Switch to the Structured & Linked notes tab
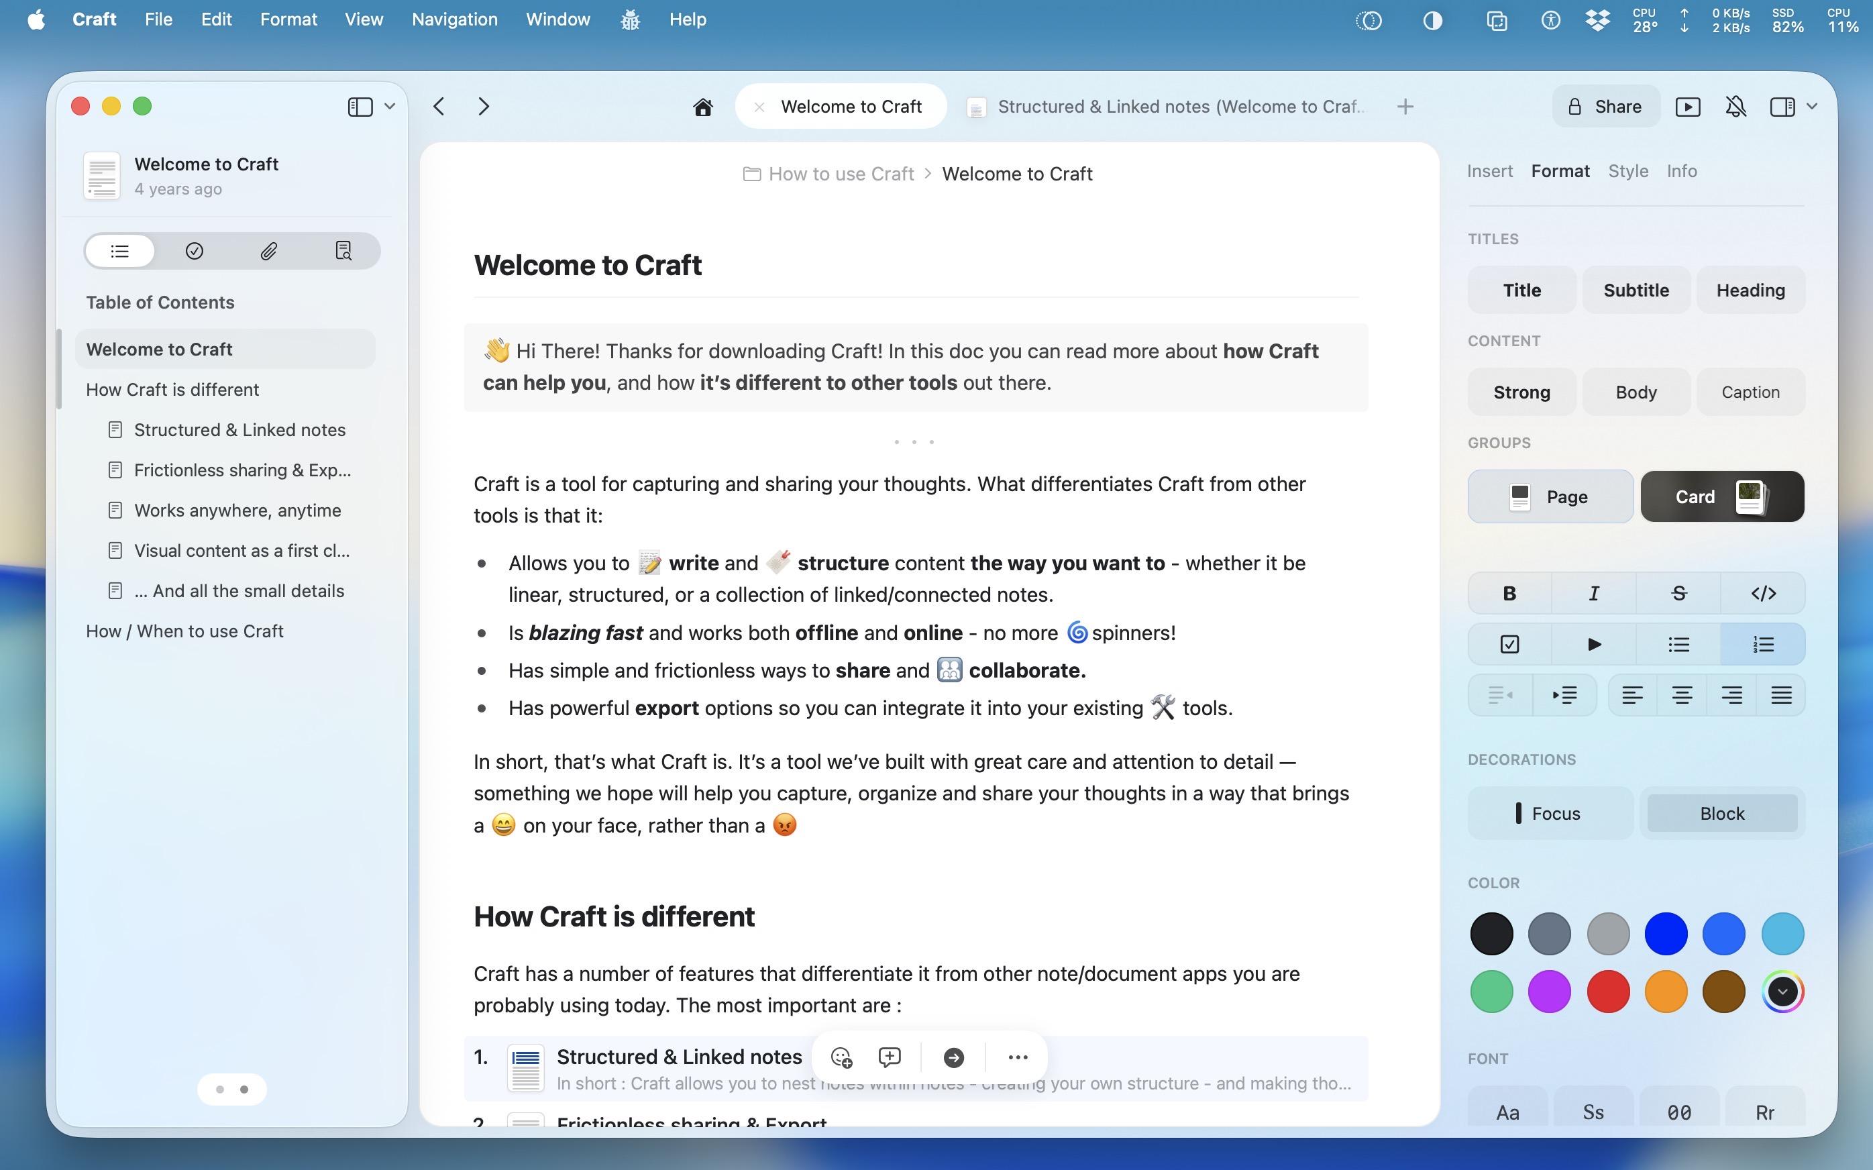1873x1170 pixels. (x=1168, y=107)
